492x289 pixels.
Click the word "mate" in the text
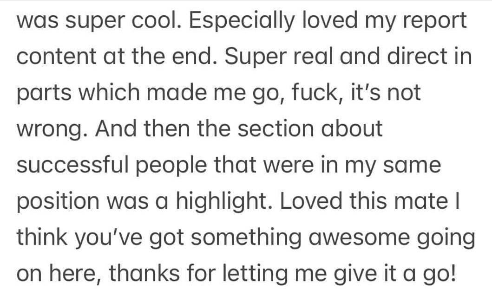tap(419, 201)
